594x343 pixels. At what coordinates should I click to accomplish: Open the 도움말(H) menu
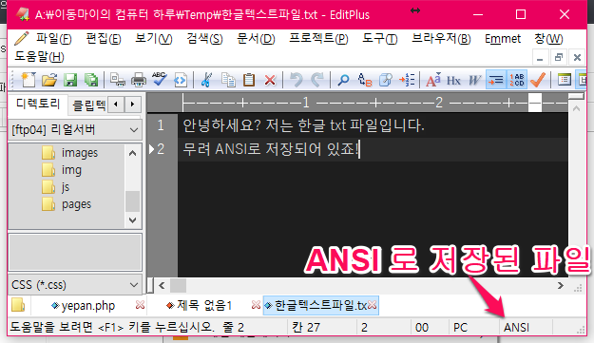39,57
